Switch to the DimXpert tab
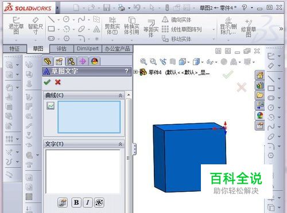 pyautogui.click(x=88, y=49)
